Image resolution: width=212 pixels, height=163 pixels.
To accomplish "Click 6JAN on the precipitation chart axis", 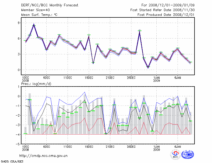I will [178, 146].
